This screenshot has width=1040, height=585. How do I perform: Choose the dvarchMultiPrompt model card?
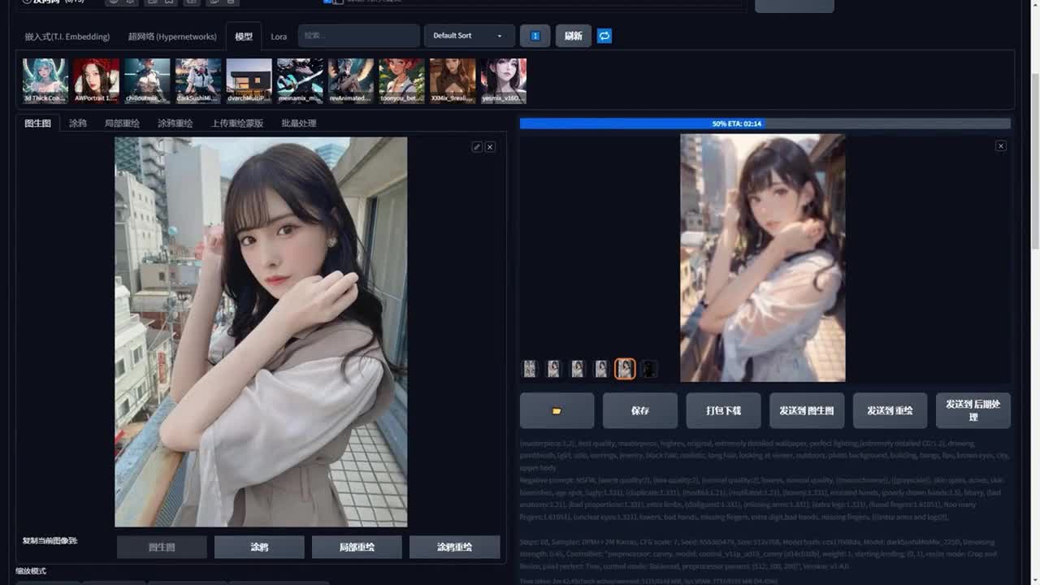(249, 80)
